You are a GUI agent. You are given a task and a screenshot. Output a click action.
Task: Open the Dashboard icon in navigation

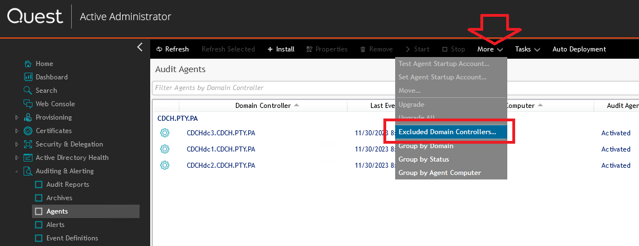click(x=28, y=77)
